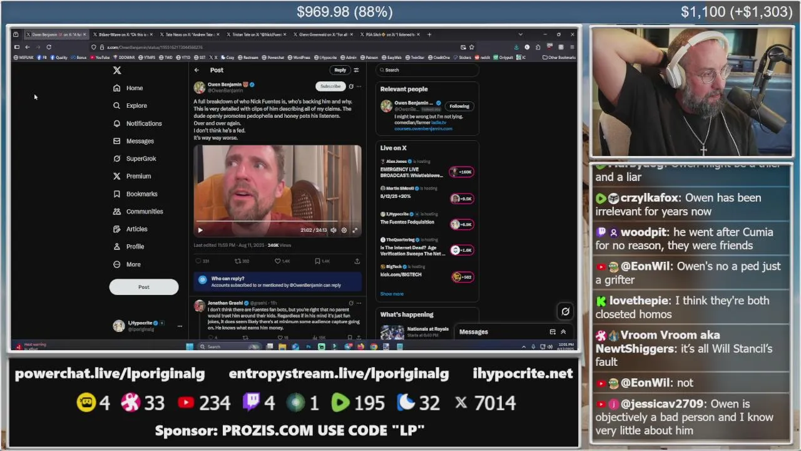Click the reply comment icon showing 331
Viewport: 801px width, 451px height.
tap(198, 261)
